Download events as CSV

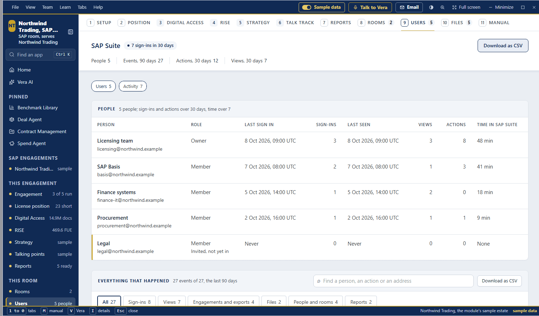499,281
